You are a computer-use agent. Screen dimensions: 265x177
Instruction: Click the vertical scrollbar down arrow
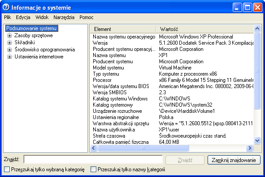(257, 141)
